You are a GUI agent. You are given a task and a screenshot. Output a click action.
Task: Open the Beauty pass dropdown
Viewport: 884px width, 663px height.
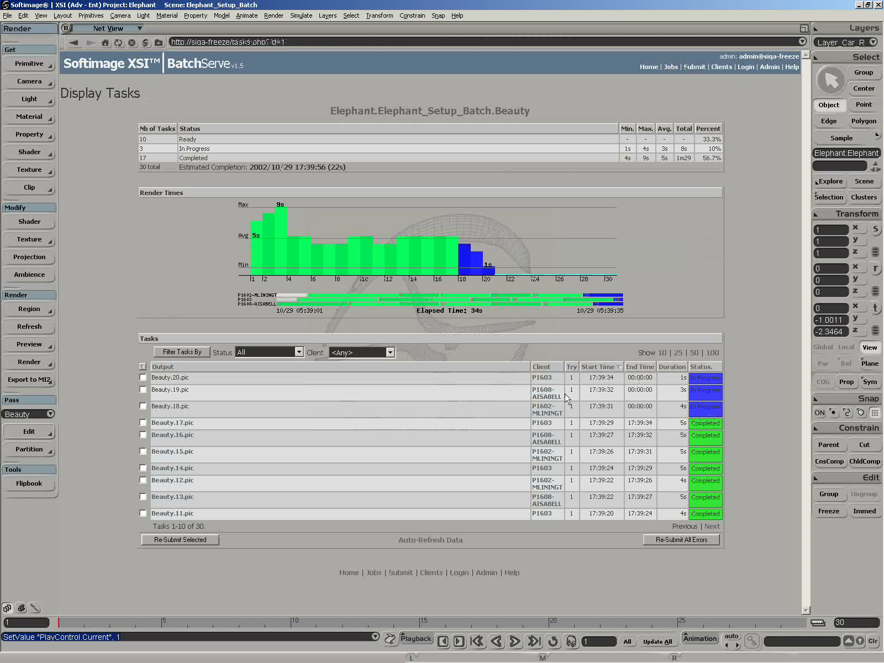50,414
